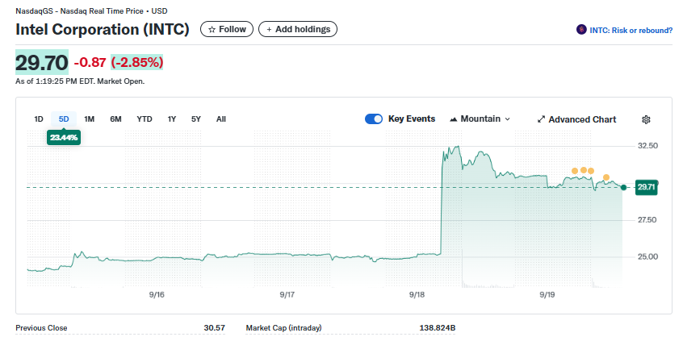Select the 1M range tab

[x=90, y=119]
